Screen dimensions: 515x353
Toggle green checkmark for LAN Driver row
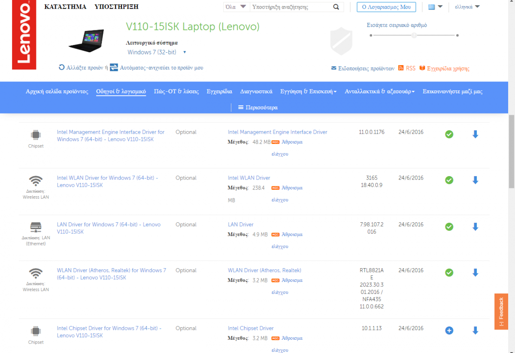click(449, 227)
